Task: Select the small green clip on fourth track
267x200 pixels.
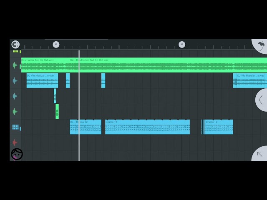Action: pyautogui.click(x=57, y=111)
